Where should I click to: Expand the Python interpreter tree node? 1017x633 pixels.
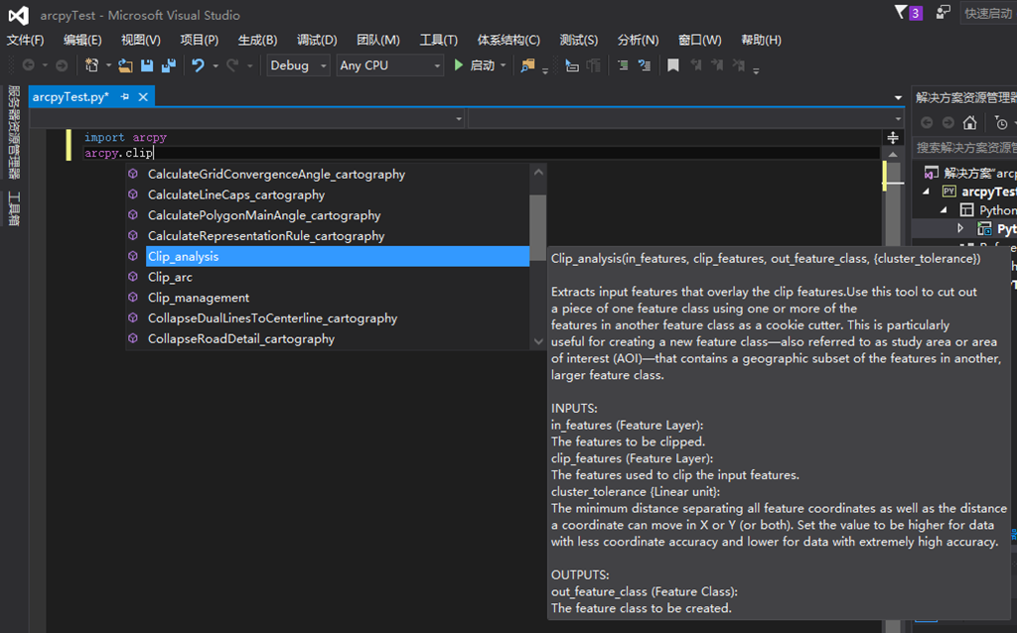coord(960,227)
